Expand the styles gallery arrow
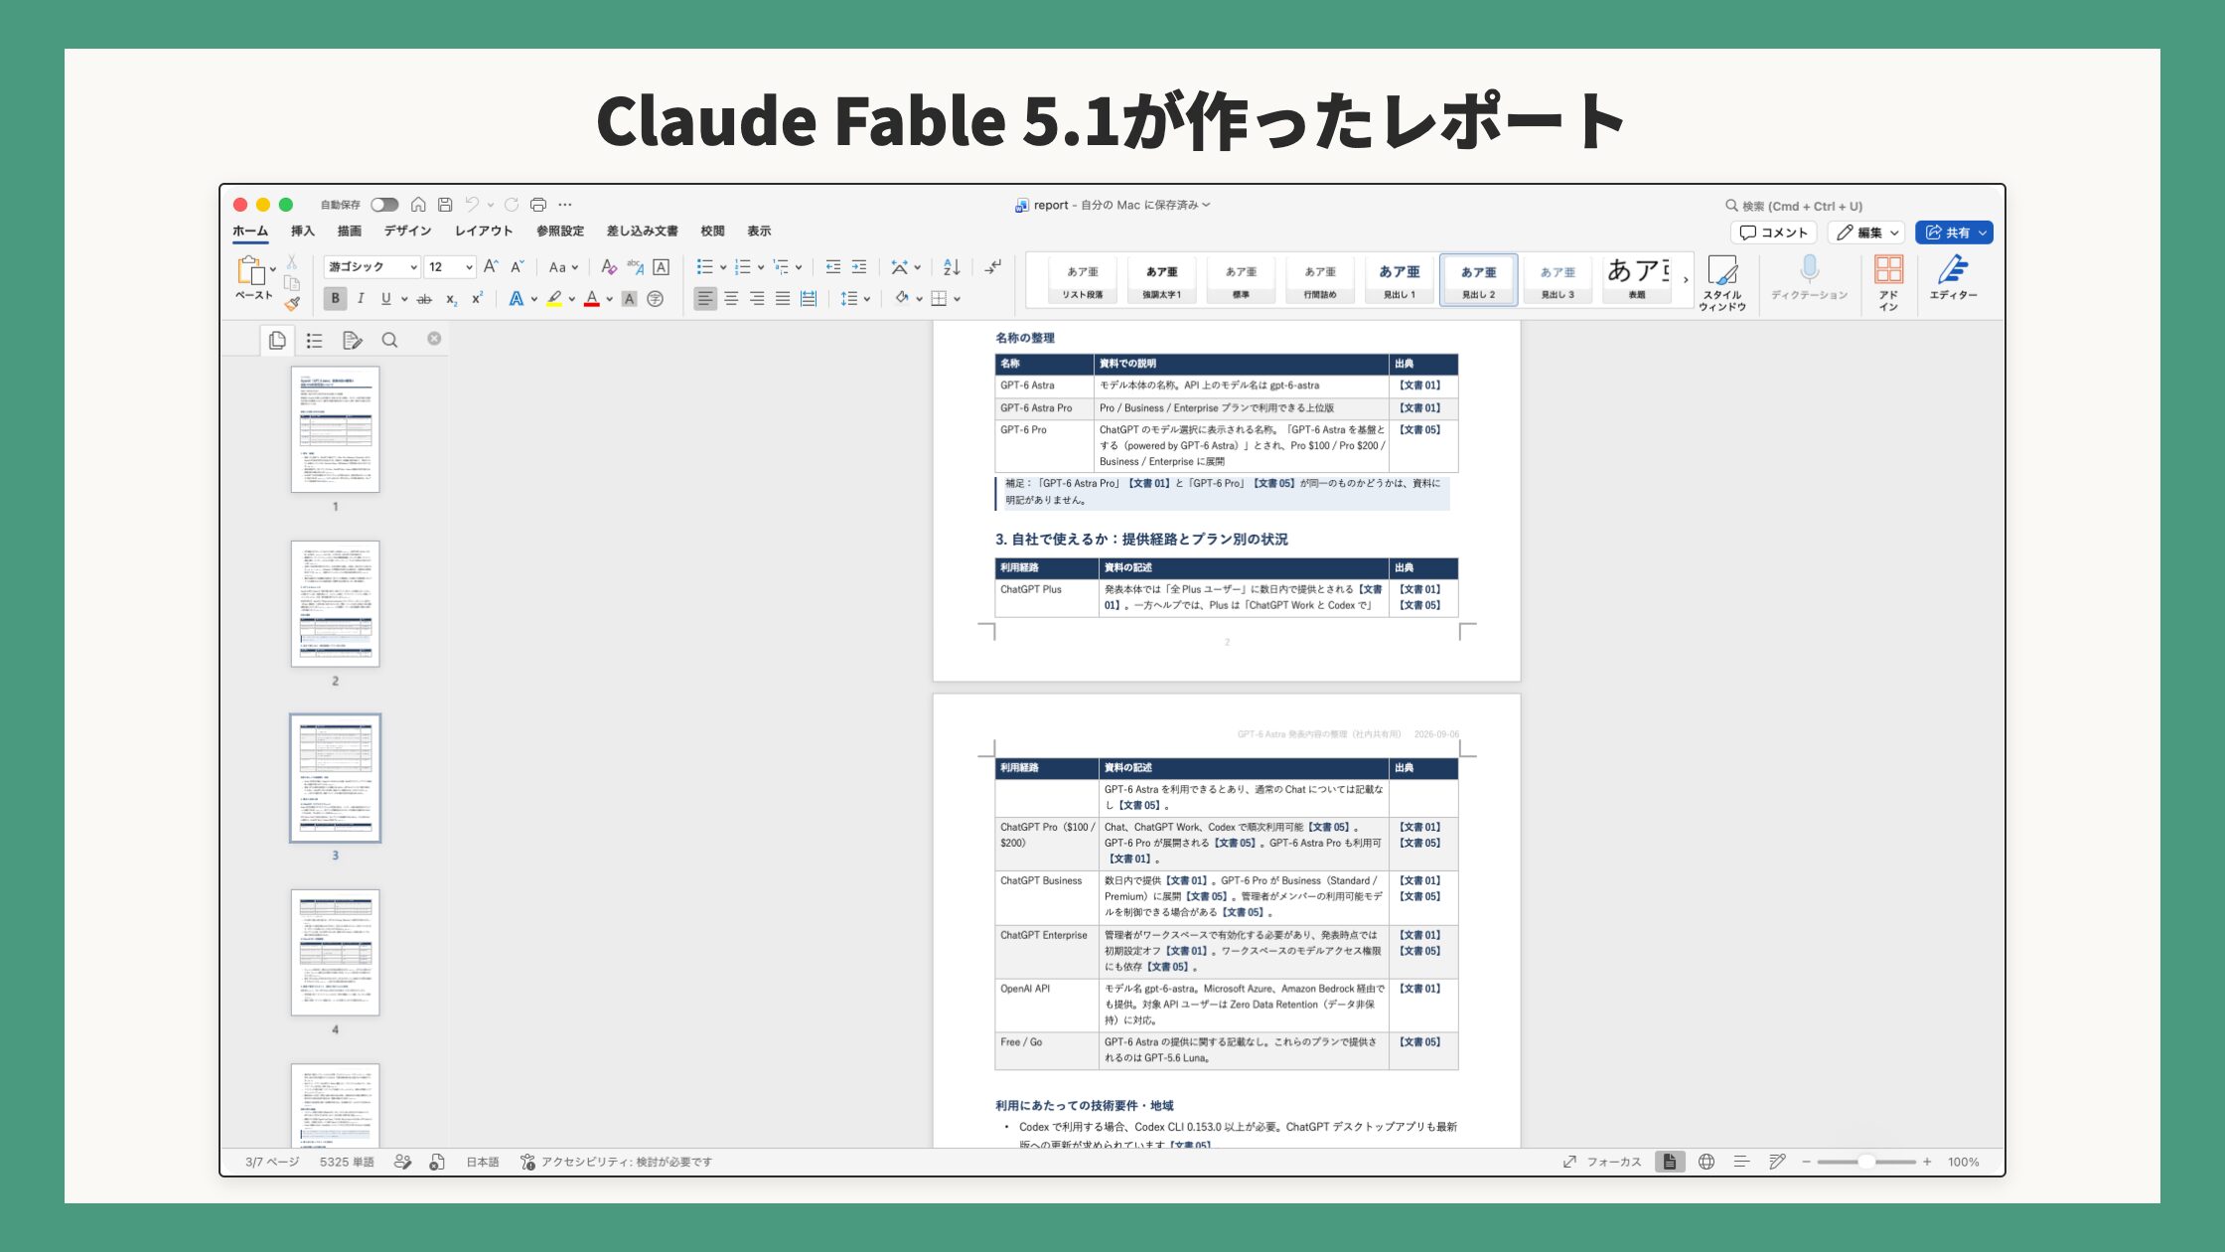The image size is (2225, 1252). click(x=1686, y=280)
